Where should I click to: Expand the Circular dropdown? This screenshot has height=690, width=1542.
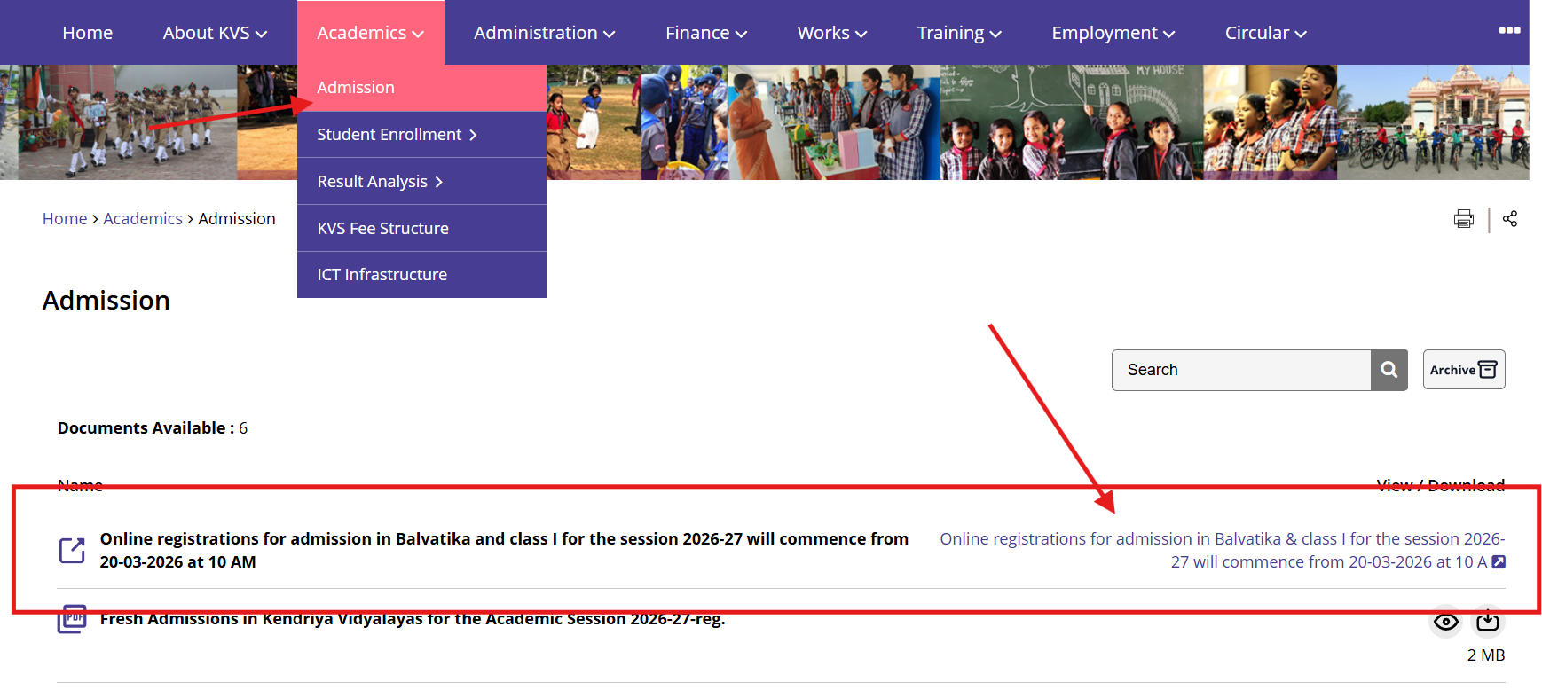pyautogui.click(x=1266, y=33)
